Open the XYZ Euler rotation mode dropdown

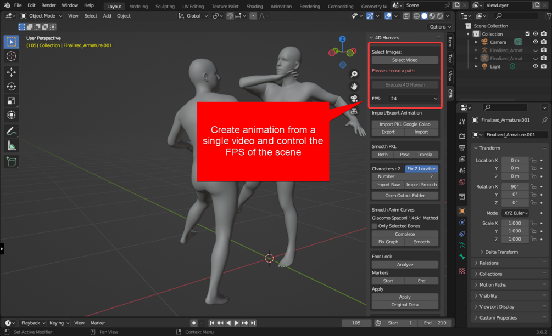515,213
